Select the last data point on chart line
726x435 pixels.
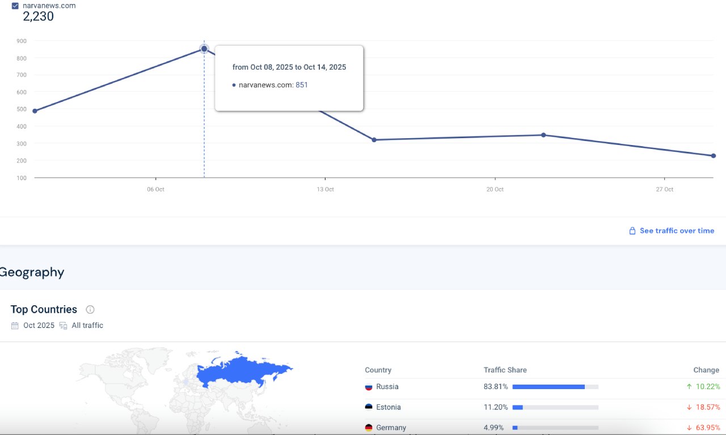tap(713, 156)
